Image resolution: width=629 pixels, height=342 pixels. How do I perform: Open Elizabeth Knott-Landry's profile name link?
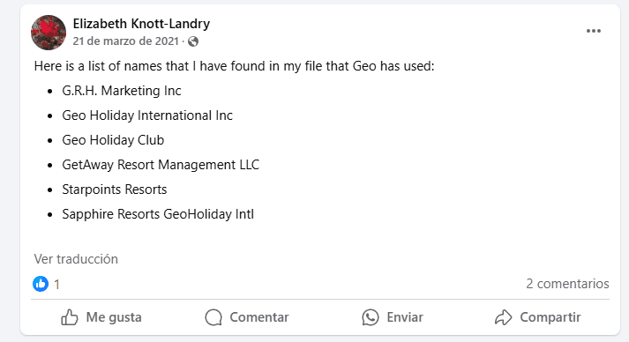point(141,24)
